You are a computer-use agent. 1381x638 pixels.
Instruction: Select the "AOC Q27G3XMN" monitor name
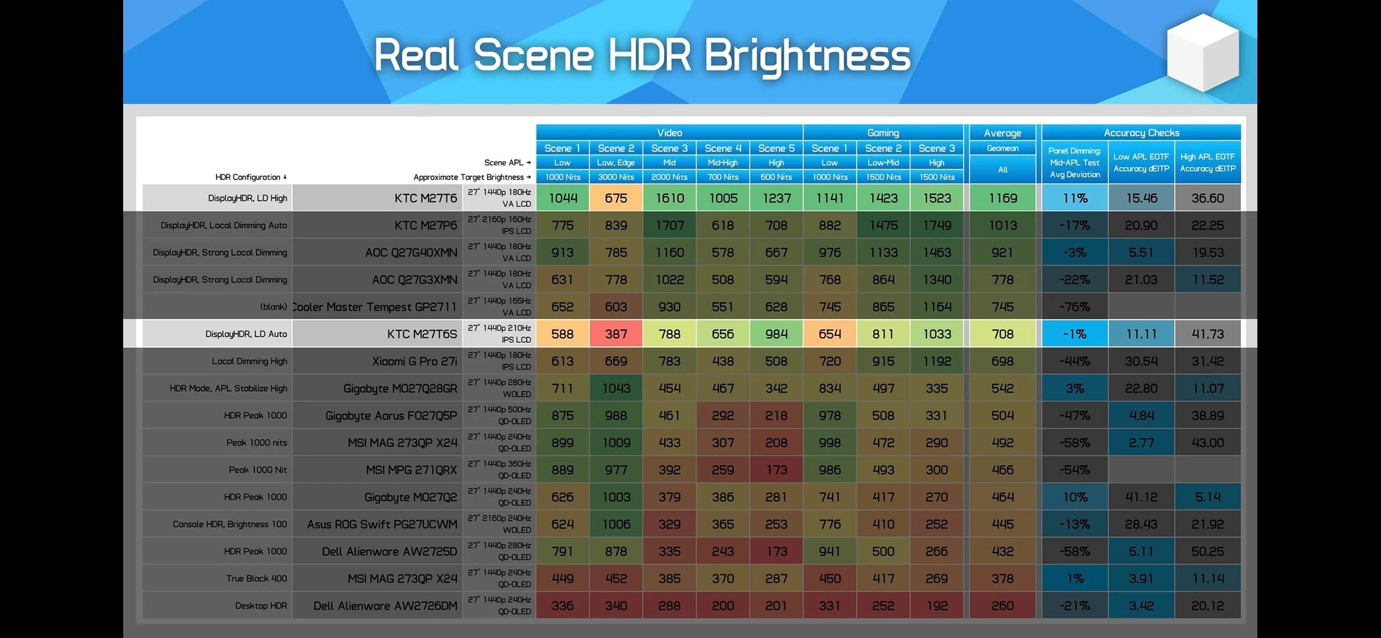point(414,280)
